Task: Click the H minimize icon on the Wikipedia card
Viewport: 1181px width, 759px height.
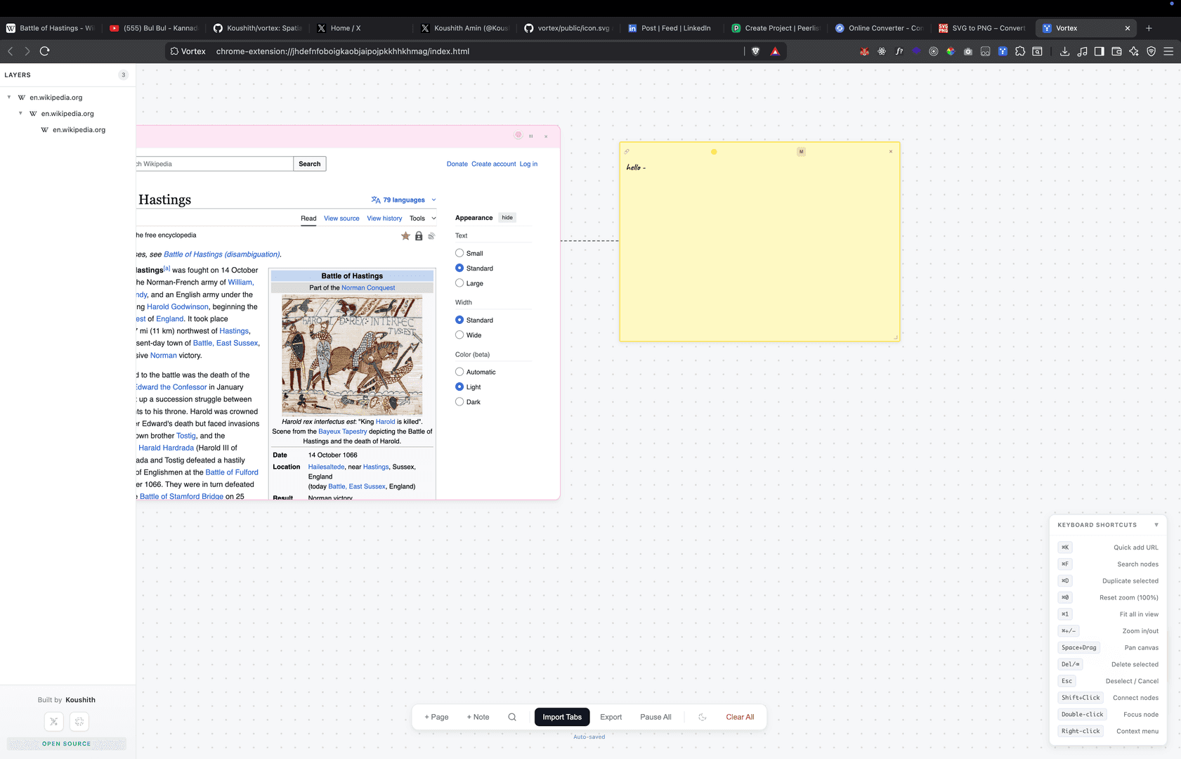Action: point(531,136)
